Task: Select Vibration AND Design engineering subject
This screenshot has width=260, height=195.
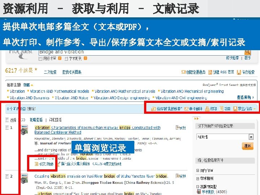Action: 122,98
